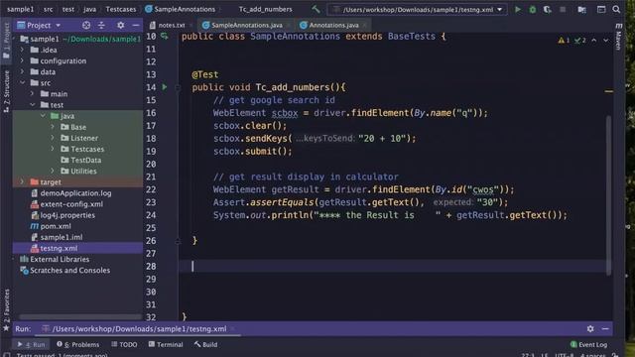
Task: Select External Libraries node
Action: [60, 259]
